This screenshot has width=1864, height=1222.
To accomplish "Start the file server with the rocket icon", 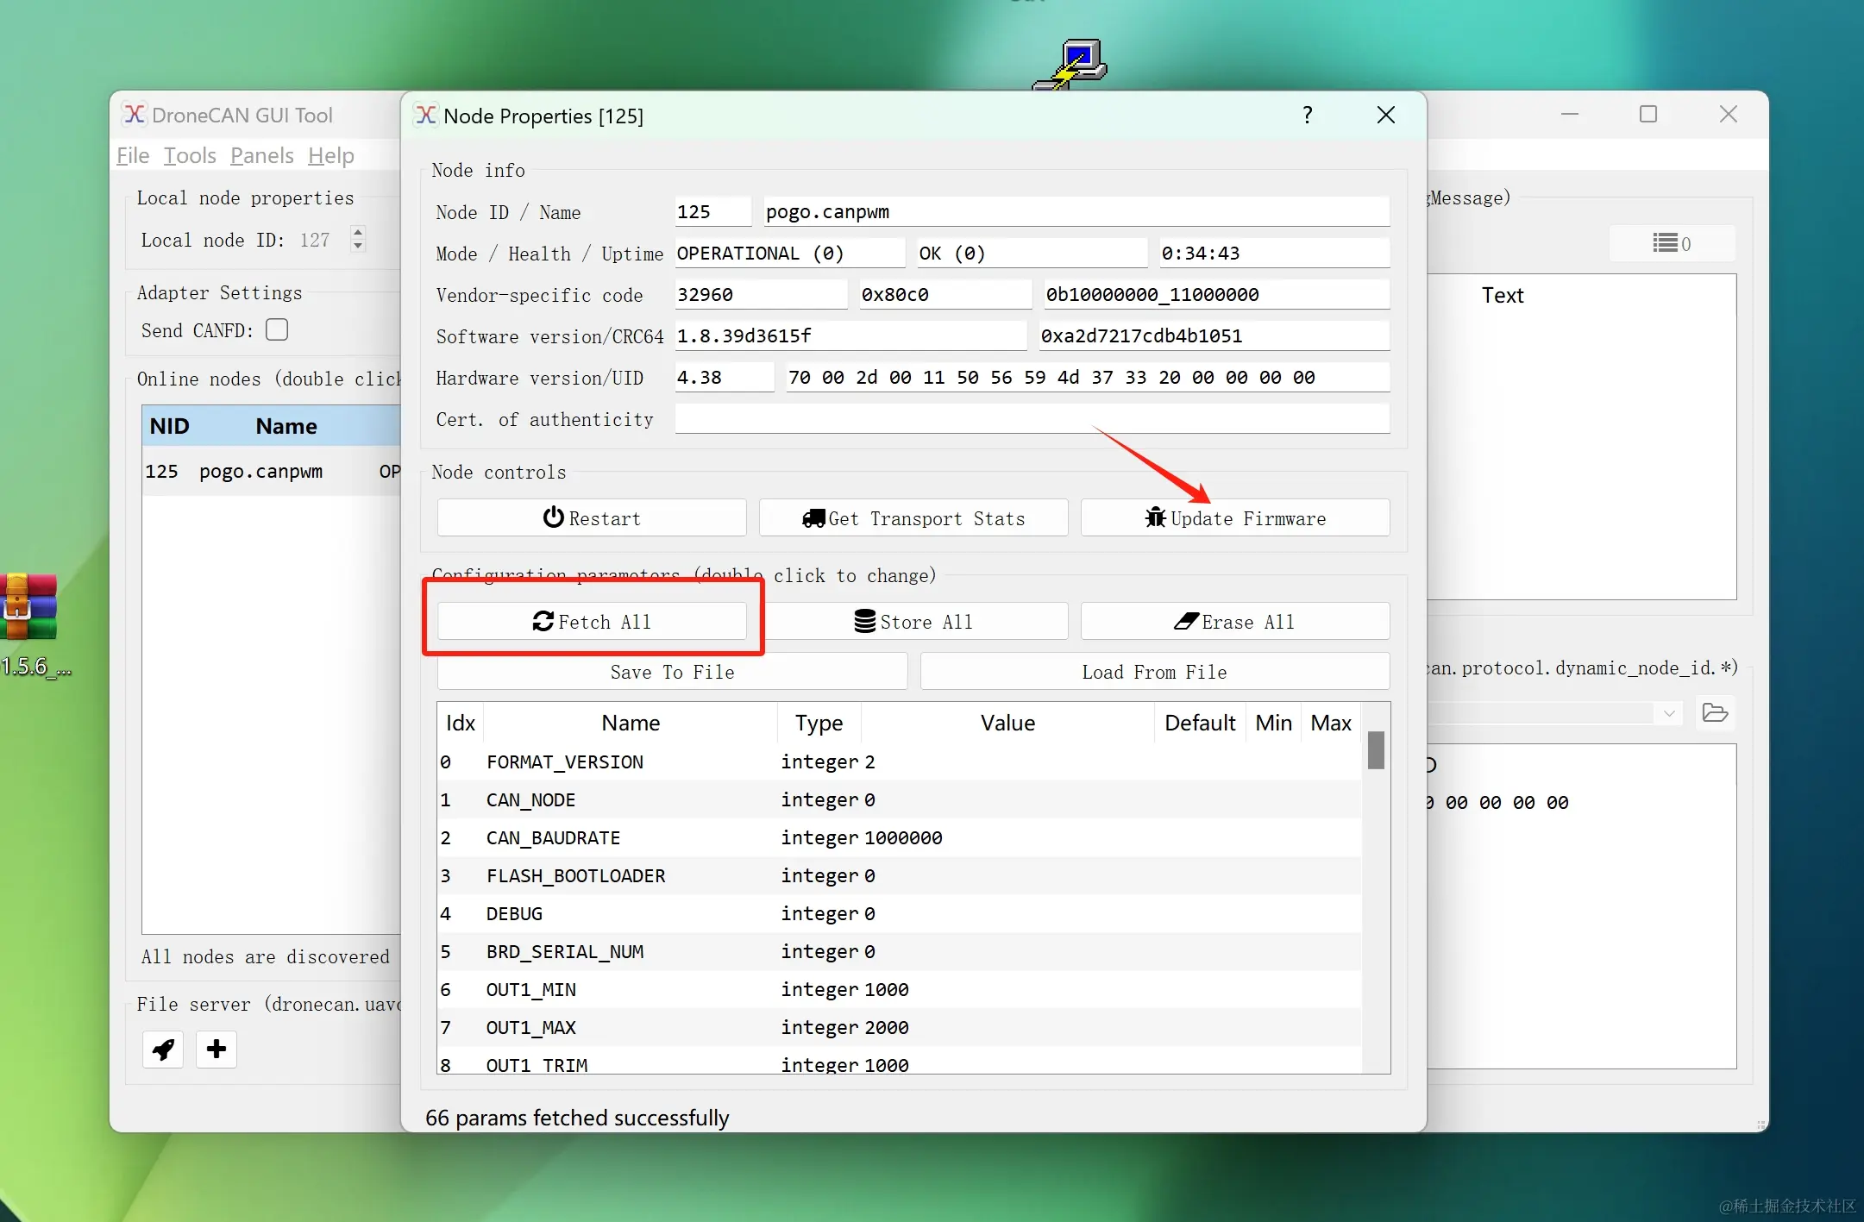I will click(x=163, y=1050).
